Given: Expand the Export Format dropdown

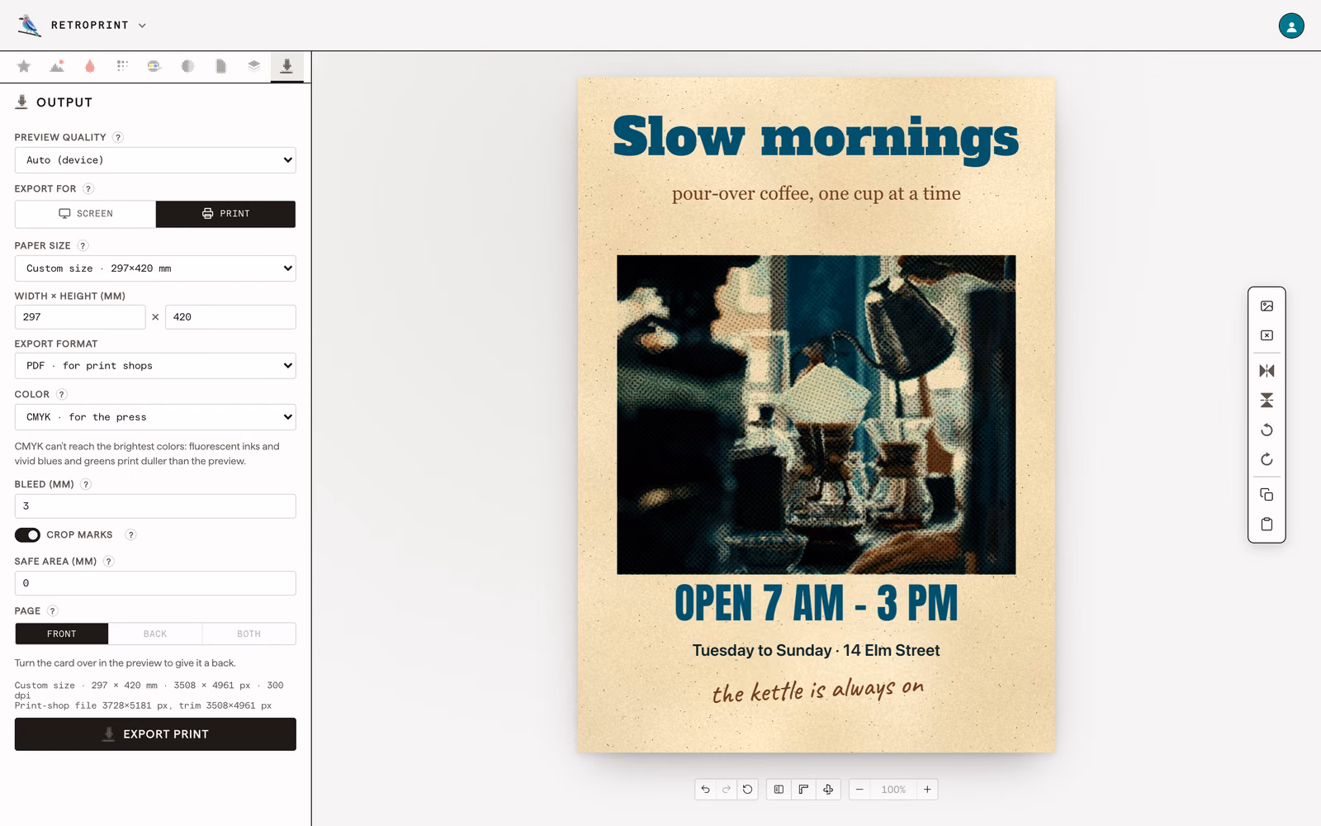Looking at the screenshot, I should point(155,366).
